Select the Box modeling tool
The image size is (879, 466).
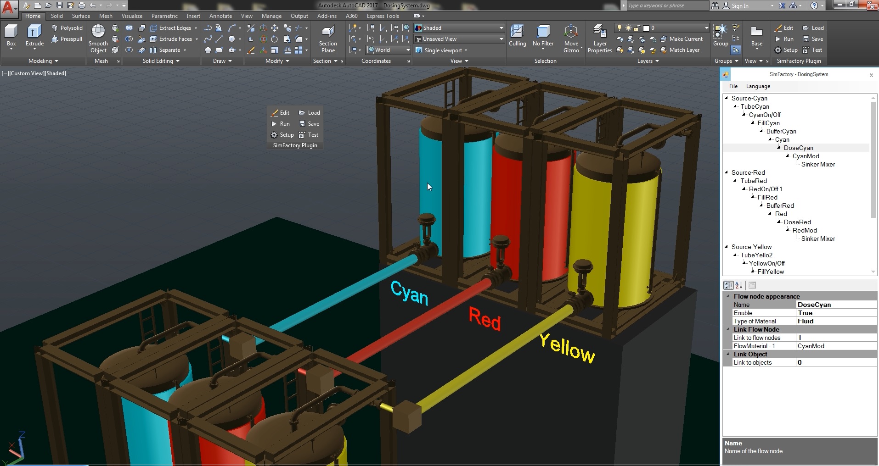(11, 36)
